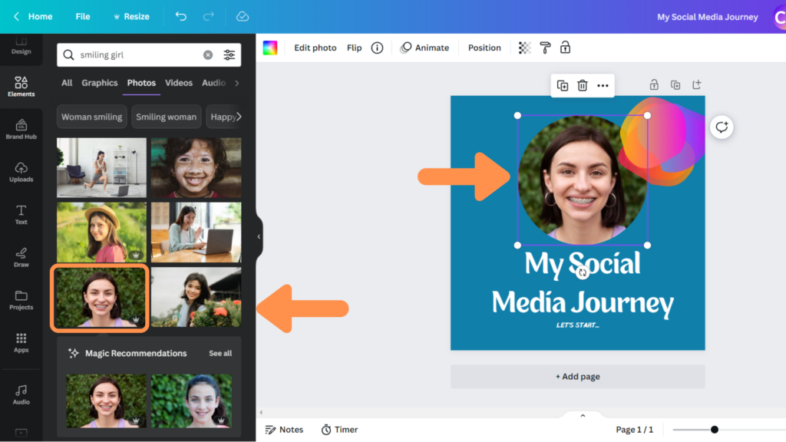
Task: Open the Position panel
Action: (x=484, y=48)
